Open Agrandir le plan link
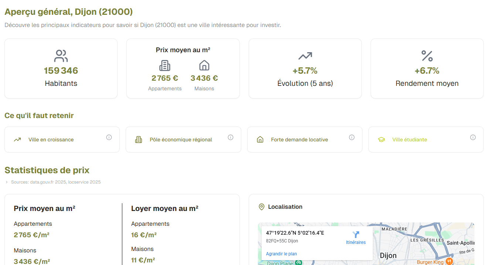Viewport: 487px width, 265px height. [281, 254]
